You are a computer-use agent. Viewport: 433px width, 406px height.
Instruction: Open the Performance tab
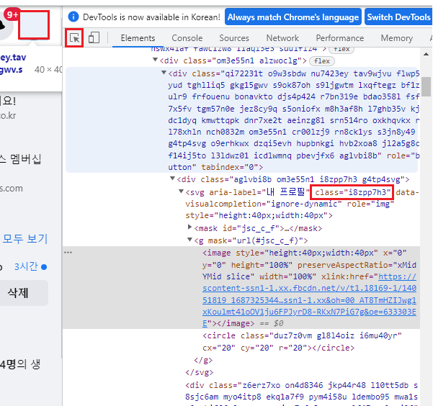click(x=340, y=38)
